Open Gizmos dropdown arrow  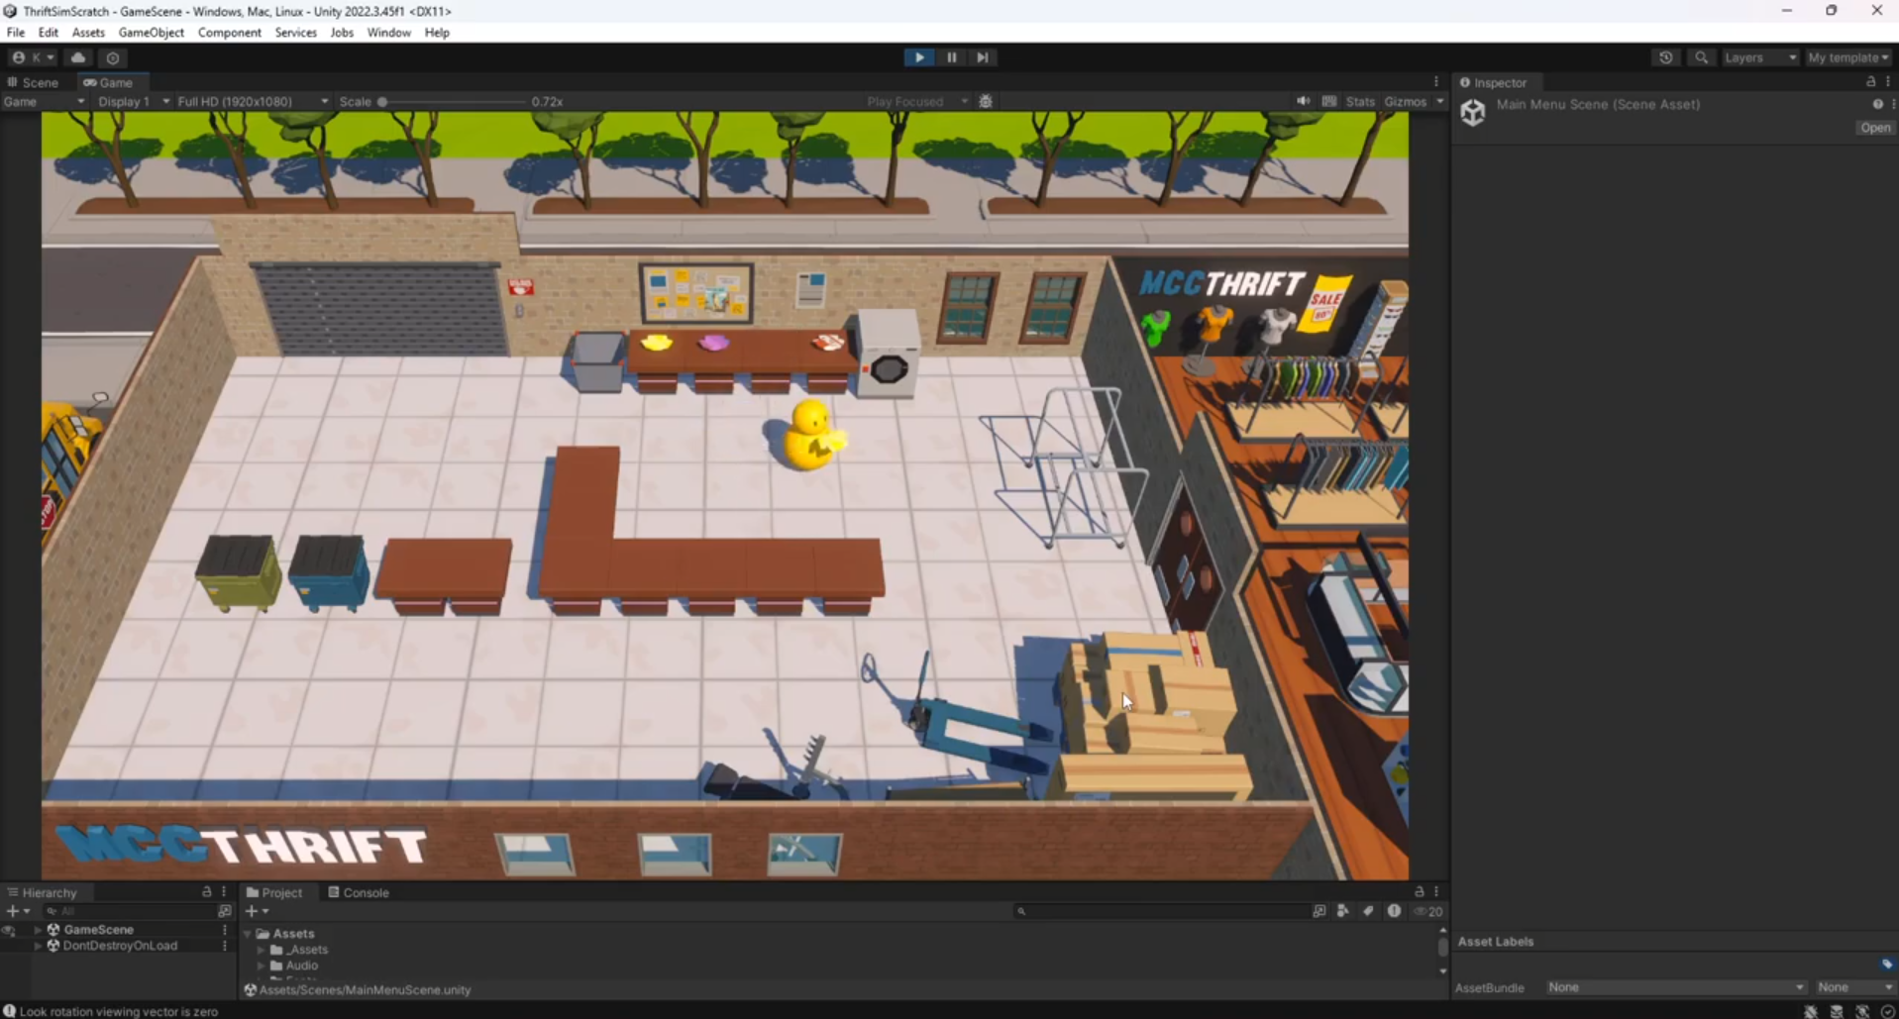click(x=1440, y=101)
